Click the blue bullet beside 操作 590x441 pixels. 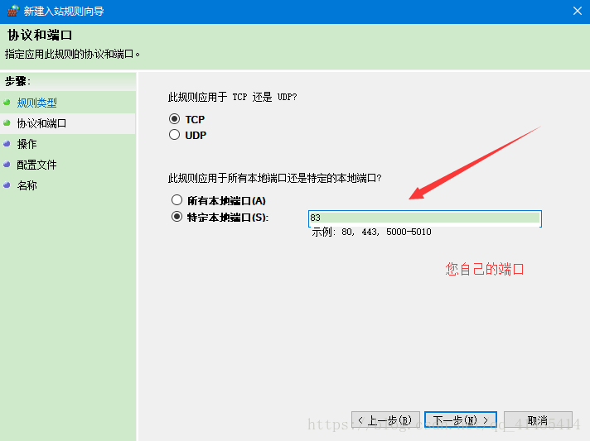click(x=7, y=143)
